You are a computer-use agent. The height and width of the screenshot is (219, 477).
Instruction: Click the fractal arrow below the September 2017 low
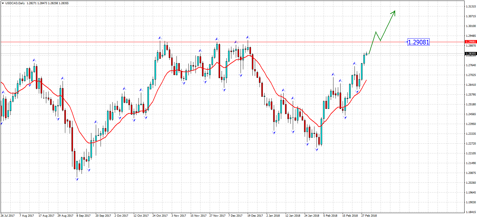click(77, 179)
